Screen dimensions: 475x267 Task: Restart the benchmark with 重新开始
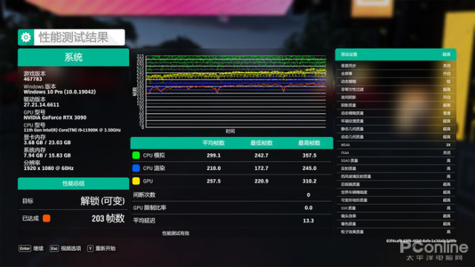pyautogui.click(x=102, y=249)
